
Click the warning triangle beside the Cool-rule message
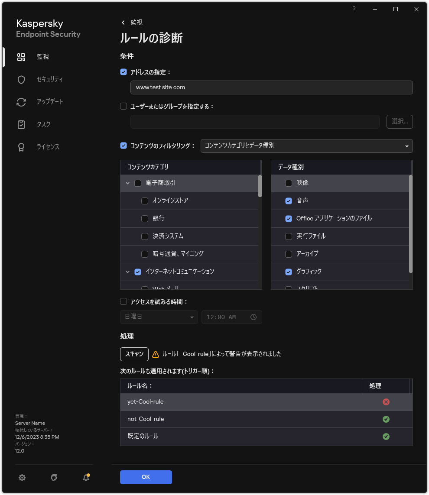pyautogui.click(x=155, y=354)
